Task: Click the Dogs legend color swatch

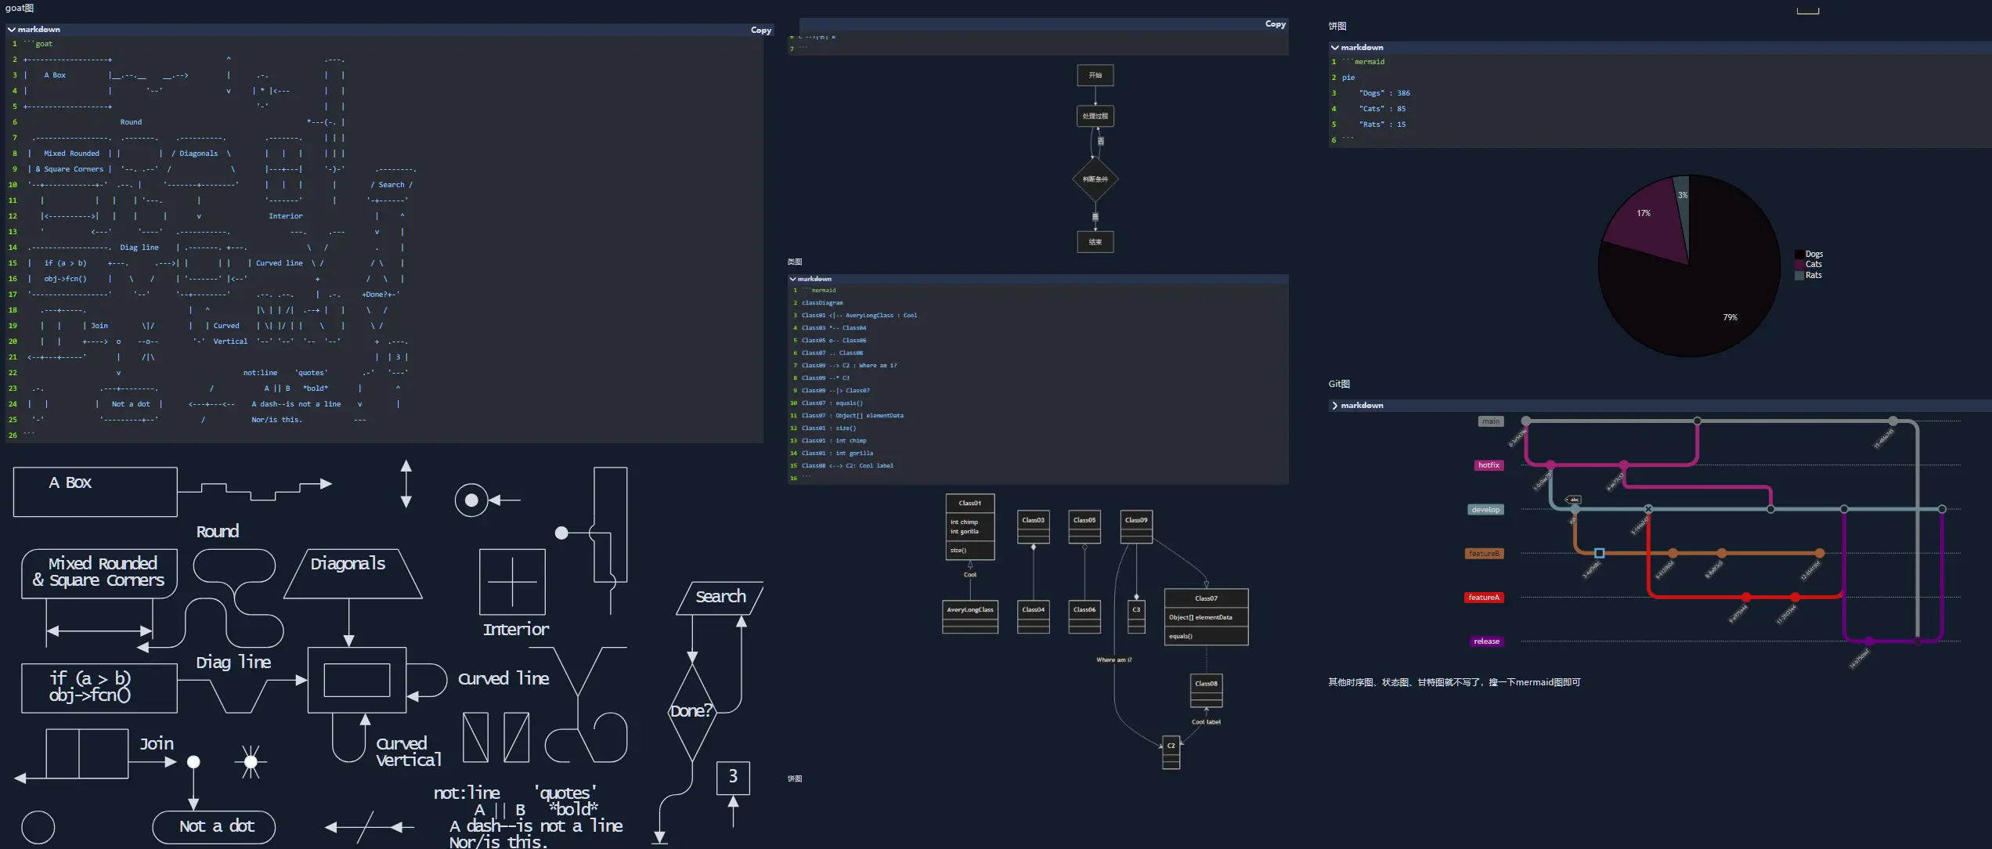Action: (x=1799, y=255)
